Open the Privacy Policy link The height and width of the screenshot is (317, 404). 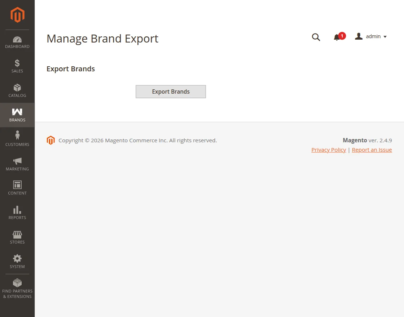coord(329,150)
